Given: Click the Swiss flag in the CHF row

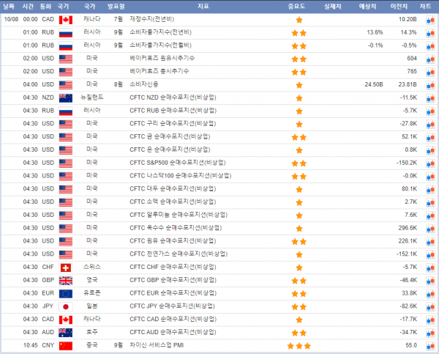Looking at the screenshot, I should pos(65,267).
